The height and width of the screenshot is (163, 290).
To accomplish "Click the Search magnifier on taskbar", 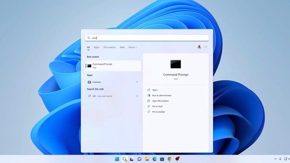I will pos(125,159).
